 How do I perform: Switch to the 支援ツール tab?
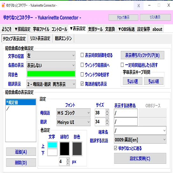point(96,29)
